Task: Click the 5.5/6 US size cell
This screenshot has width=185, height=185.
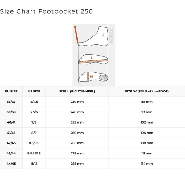Action: click(x=34, y=112)
